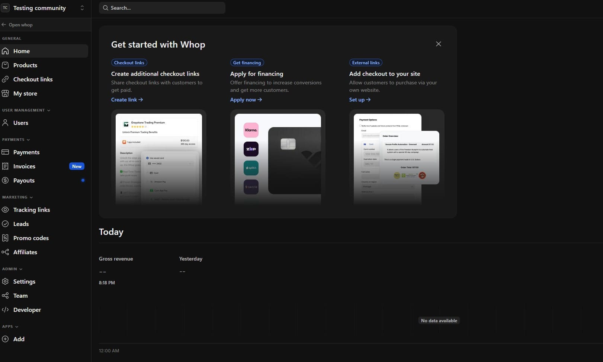This screenshot has width=603, height=362.
Task: Click the Create link arrow under Checkout links
Action: pyautogui.click(x=126, y=100)
